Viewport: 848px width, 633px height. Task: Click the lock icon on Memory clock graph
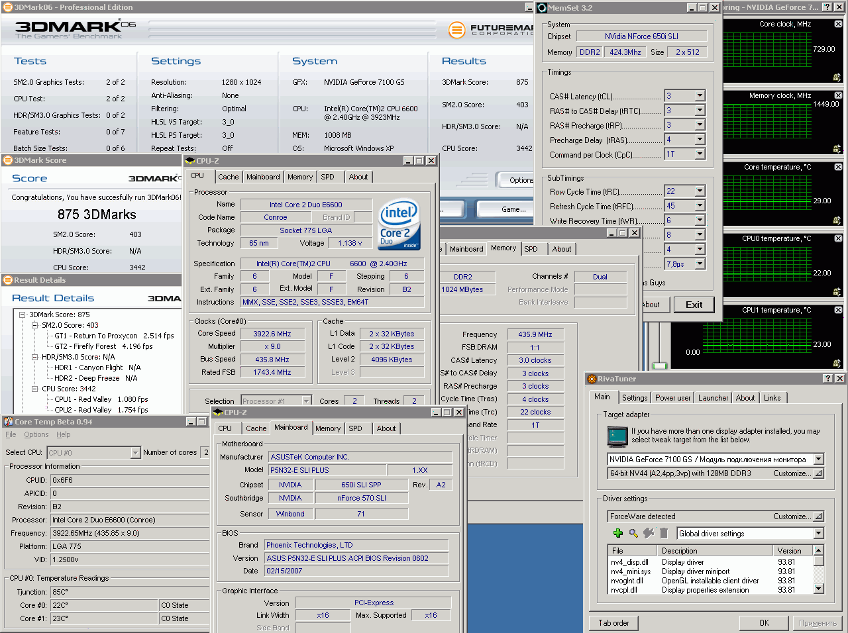click(837, 148)
